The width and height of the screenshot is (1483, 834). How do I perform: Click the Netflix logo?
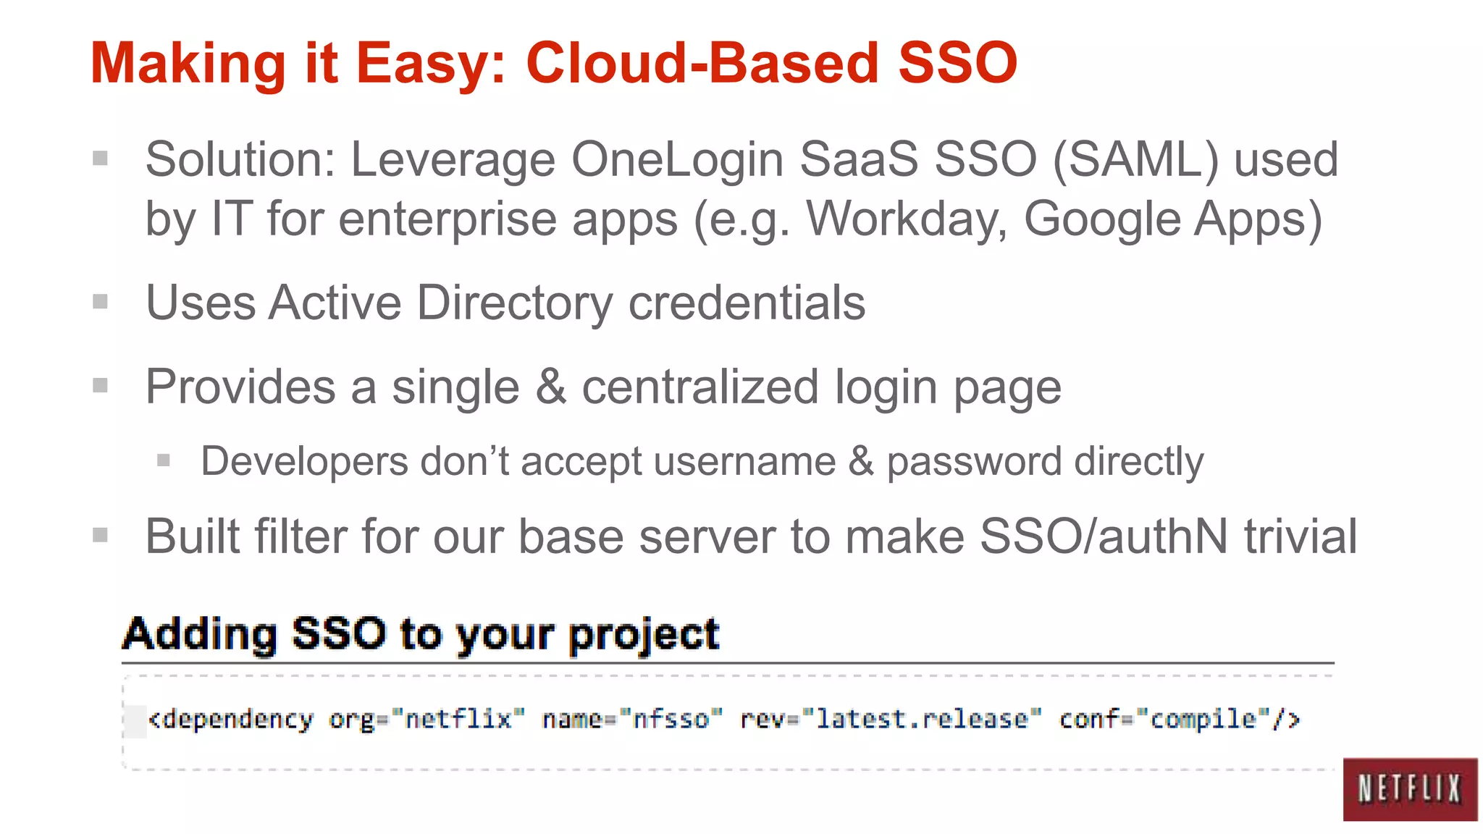(x=1410, y=789)
